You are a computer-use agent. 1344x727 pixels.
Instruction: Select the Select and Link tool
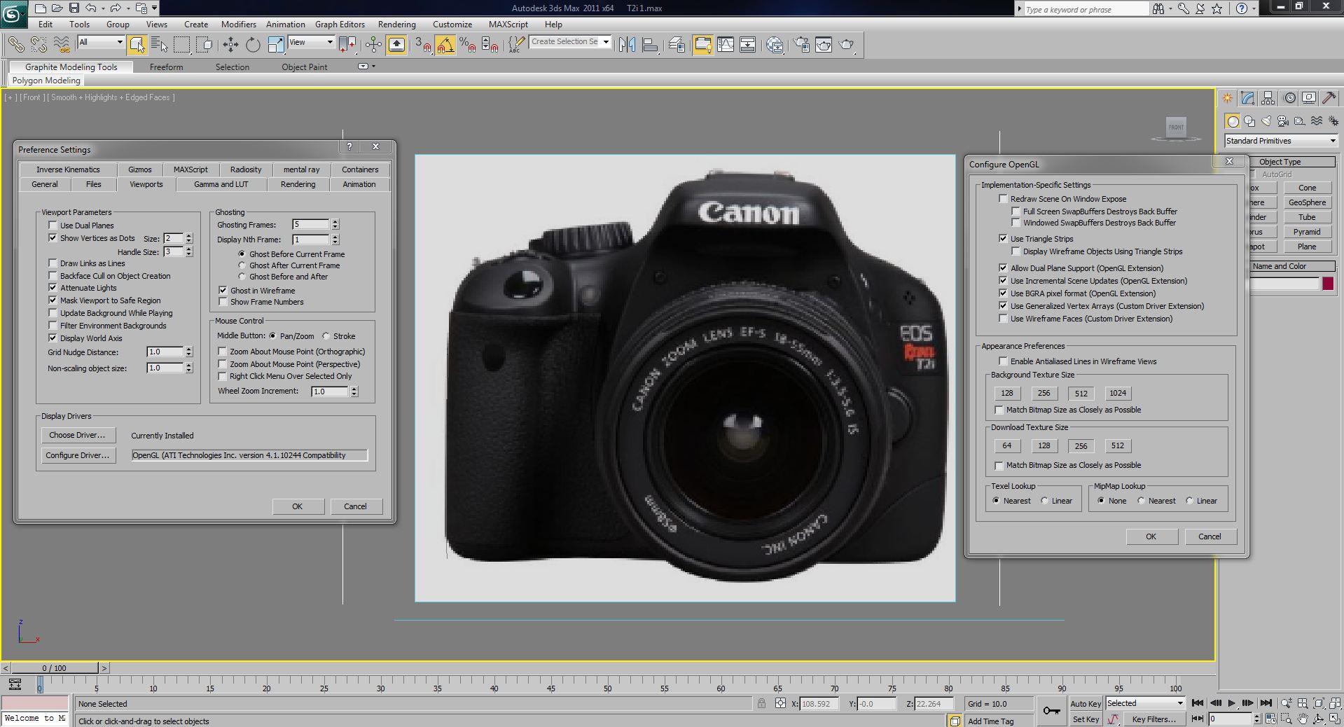click(x=15, y=45)
